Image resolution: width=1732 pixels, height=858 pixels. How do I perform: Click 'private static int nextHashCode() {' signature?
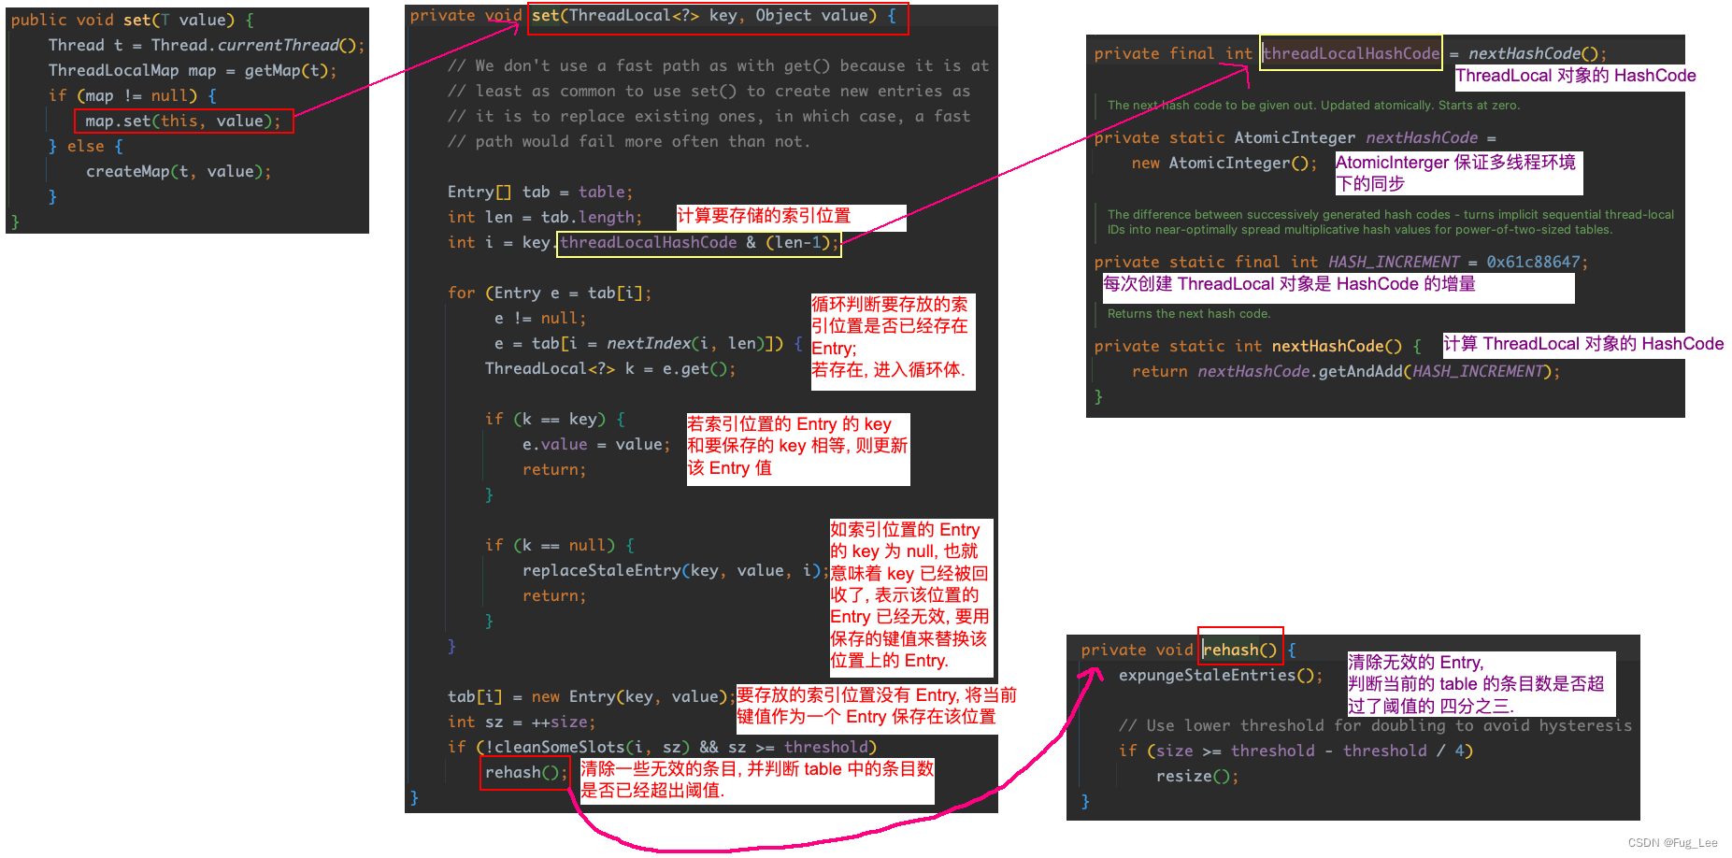click(1257, 346)
